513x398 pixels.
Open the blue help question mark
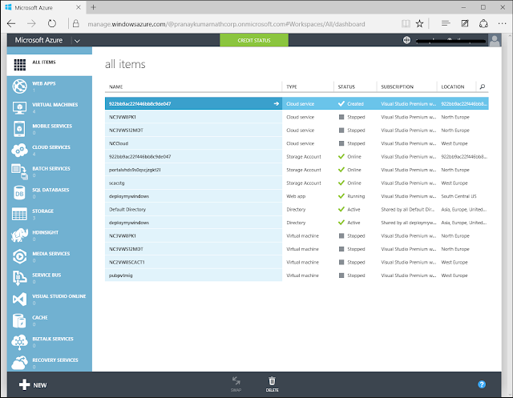coord(482,384)
